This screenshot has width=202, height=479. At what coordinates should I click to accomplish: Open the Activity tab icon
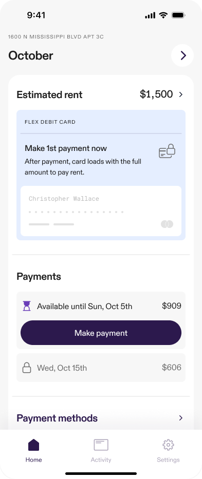(x=101, y=445)
